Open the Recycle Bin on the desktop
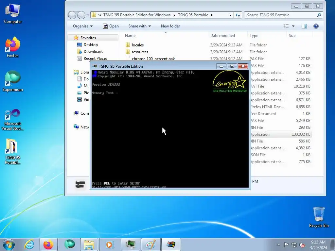This screenshot has width=335, height=251. tap(319, 217)
